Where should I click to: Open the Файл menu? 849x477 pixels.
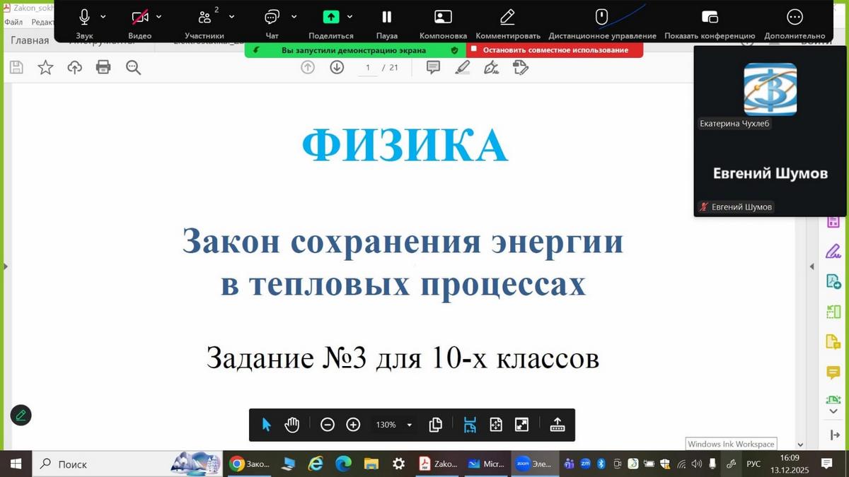(x=13, y=22)
